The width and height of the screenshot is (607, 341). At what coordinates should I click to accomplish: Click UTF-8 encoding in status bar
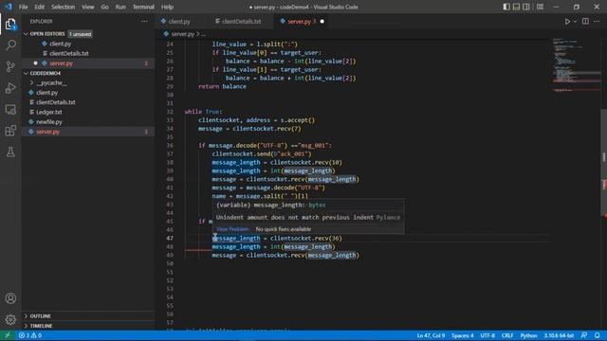(x=487, y=335)
